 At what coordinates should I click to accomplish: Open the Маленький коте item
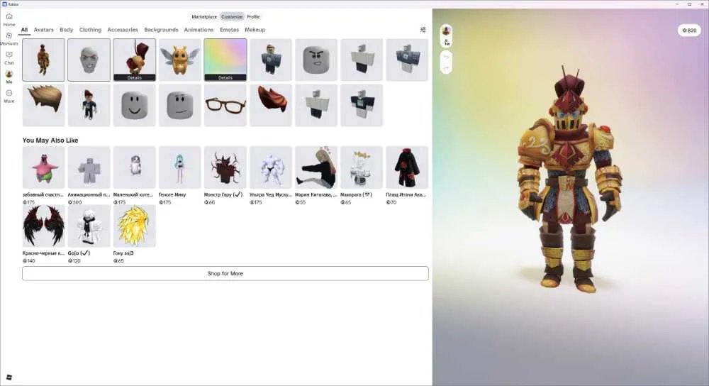[x=134, y=167]
